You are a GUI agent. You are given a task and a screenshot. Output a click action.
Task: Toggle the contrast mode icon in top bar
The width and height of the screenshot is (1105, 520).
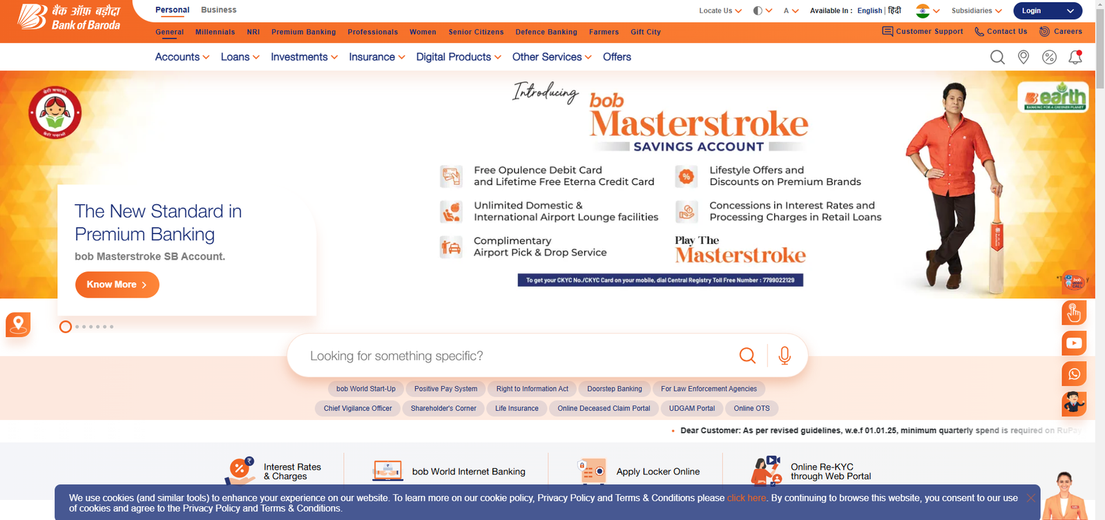758,10
